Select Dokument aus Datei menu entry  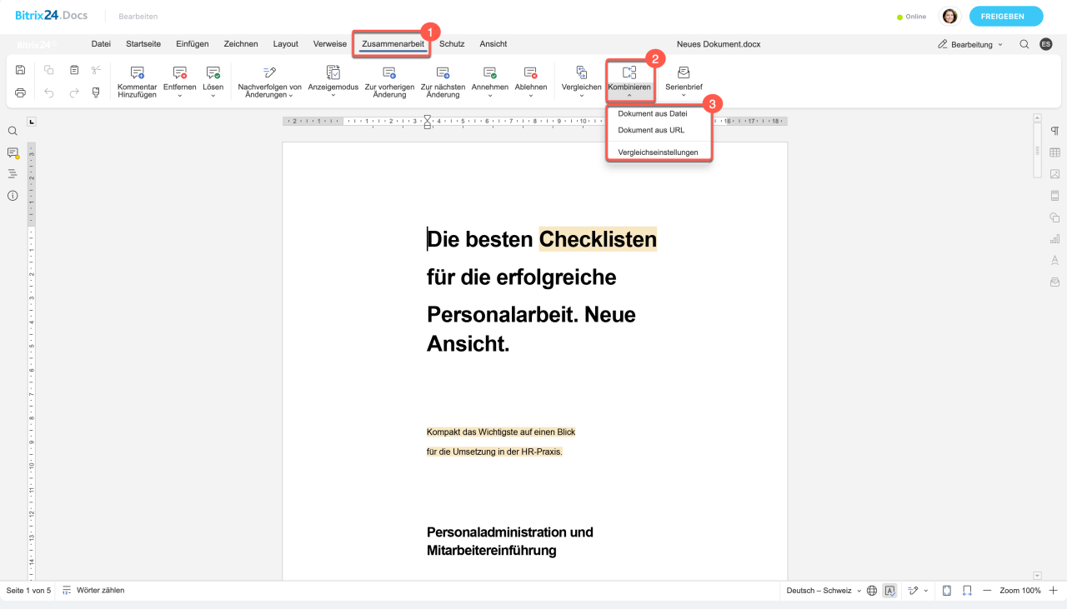click(x=652, y=113)
